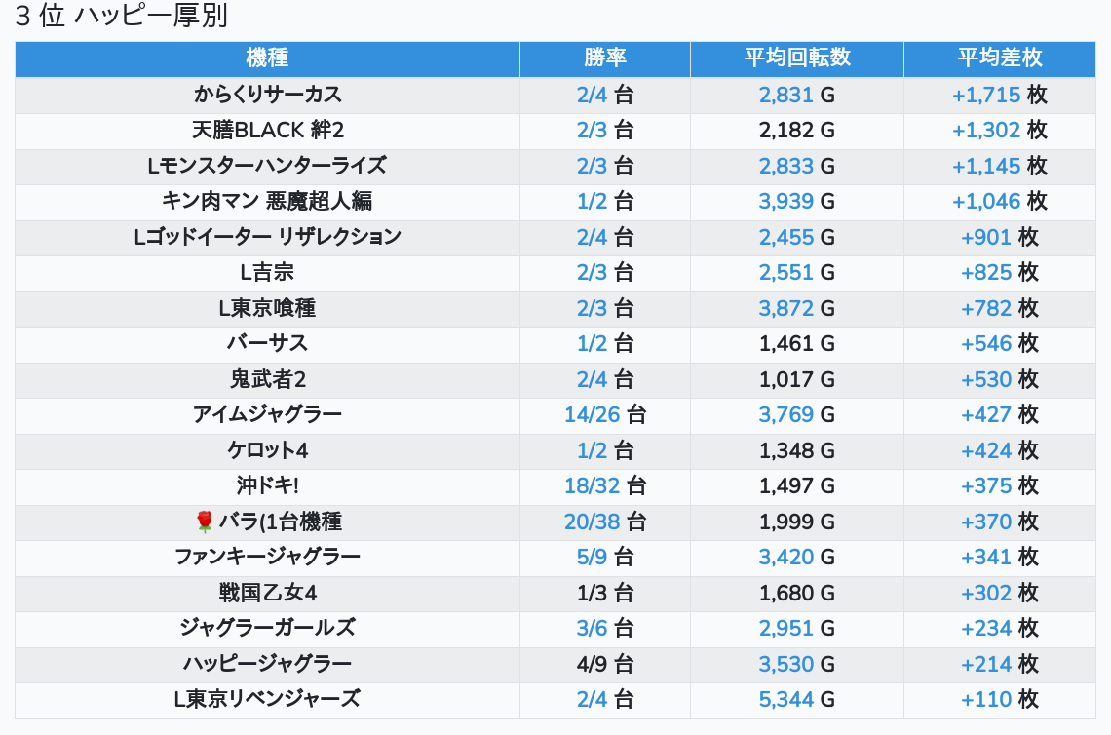Click the 2,833 G average spins value

[x=797, y=166]
